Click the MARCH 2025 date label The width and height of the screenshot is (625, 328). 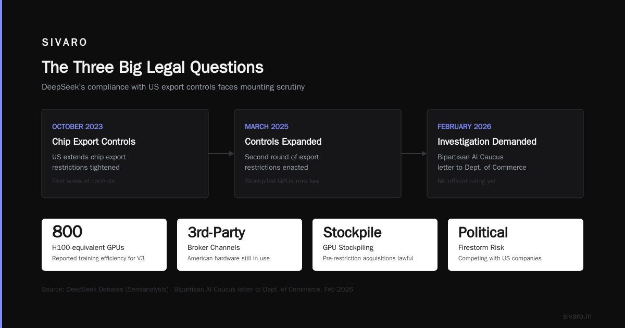[x=267, y=127]
